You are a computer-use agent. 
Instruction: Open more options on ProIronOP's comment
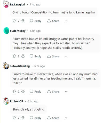coord(66,118)
